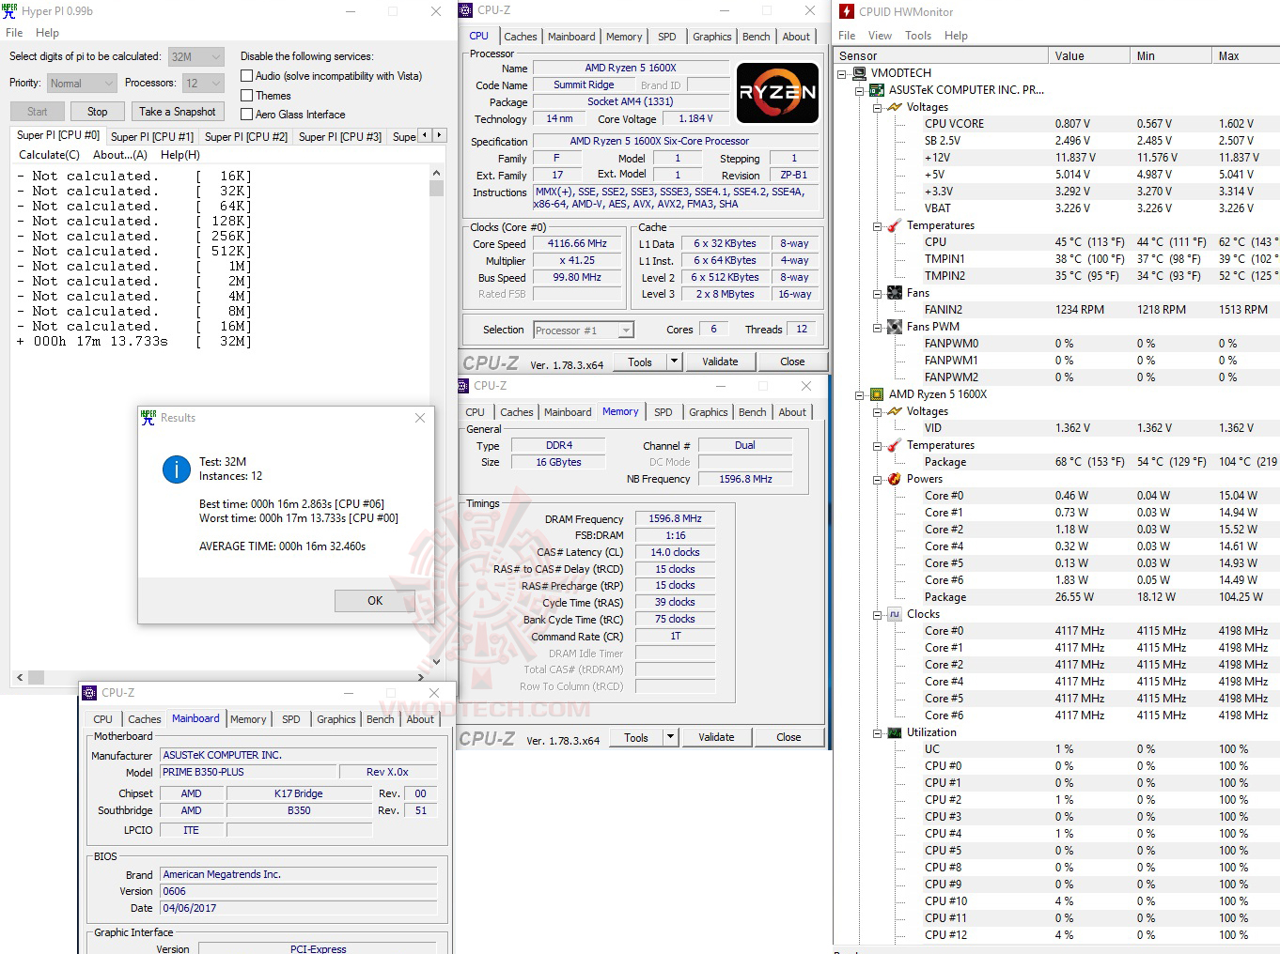Click the info icon in the Results dialog

click(176, 469)
